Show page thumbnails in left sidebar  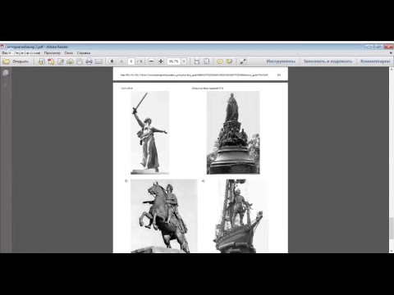click(x=6, y=73)
